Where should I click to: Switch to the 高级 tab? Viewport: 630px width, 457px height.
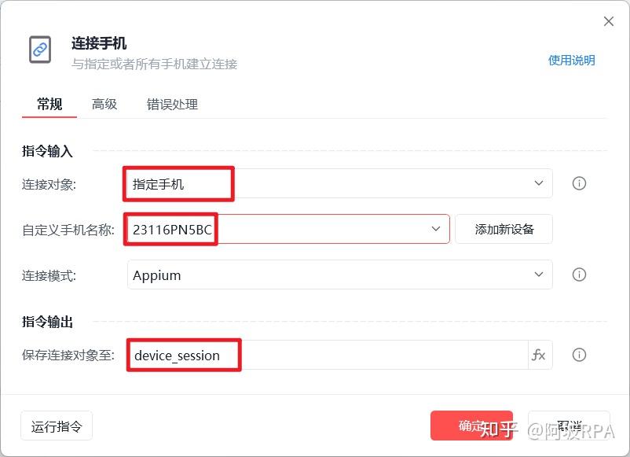tap(104, 103)
